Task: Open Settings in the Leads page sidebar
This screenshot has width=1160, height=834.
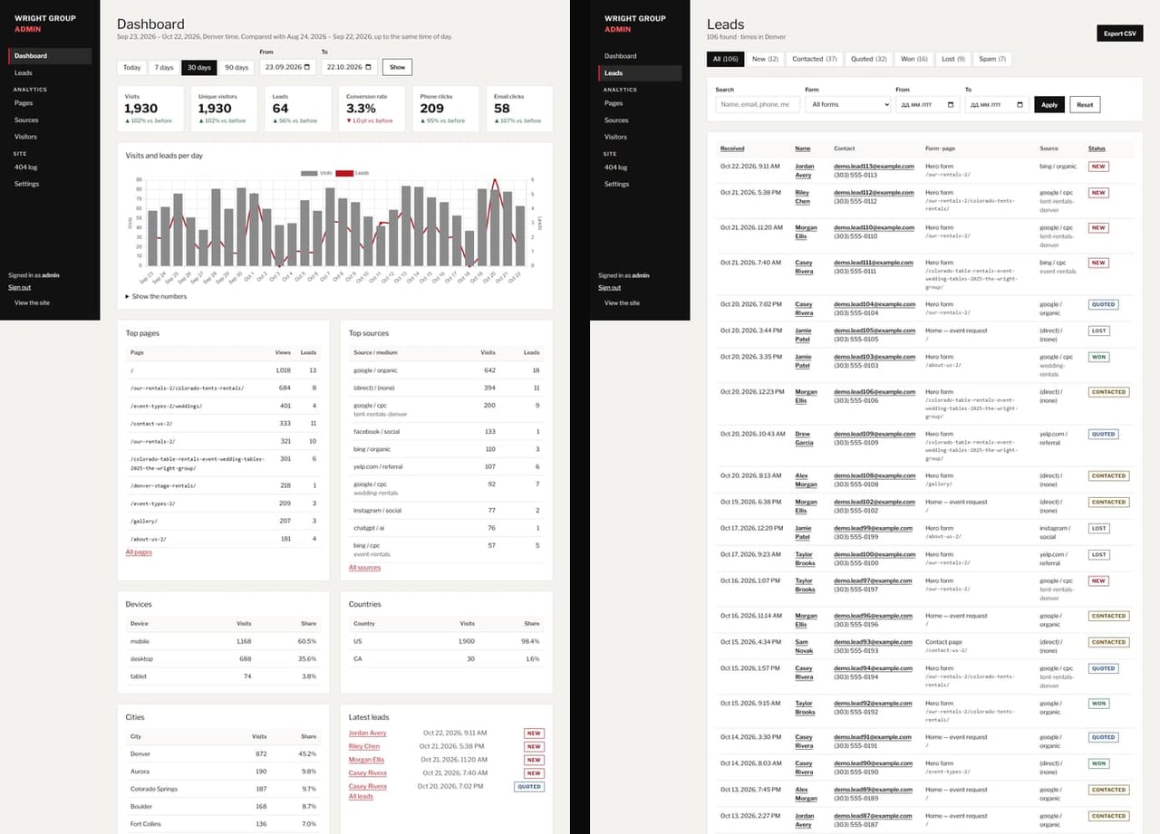Action: pos(640,184)
